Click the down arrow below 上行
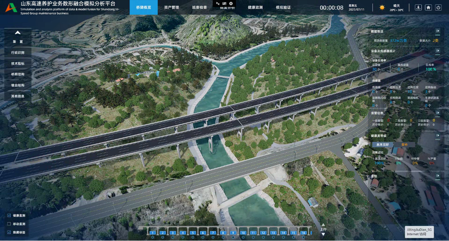Screen dimensions: 449x241 tap(323, 234)
